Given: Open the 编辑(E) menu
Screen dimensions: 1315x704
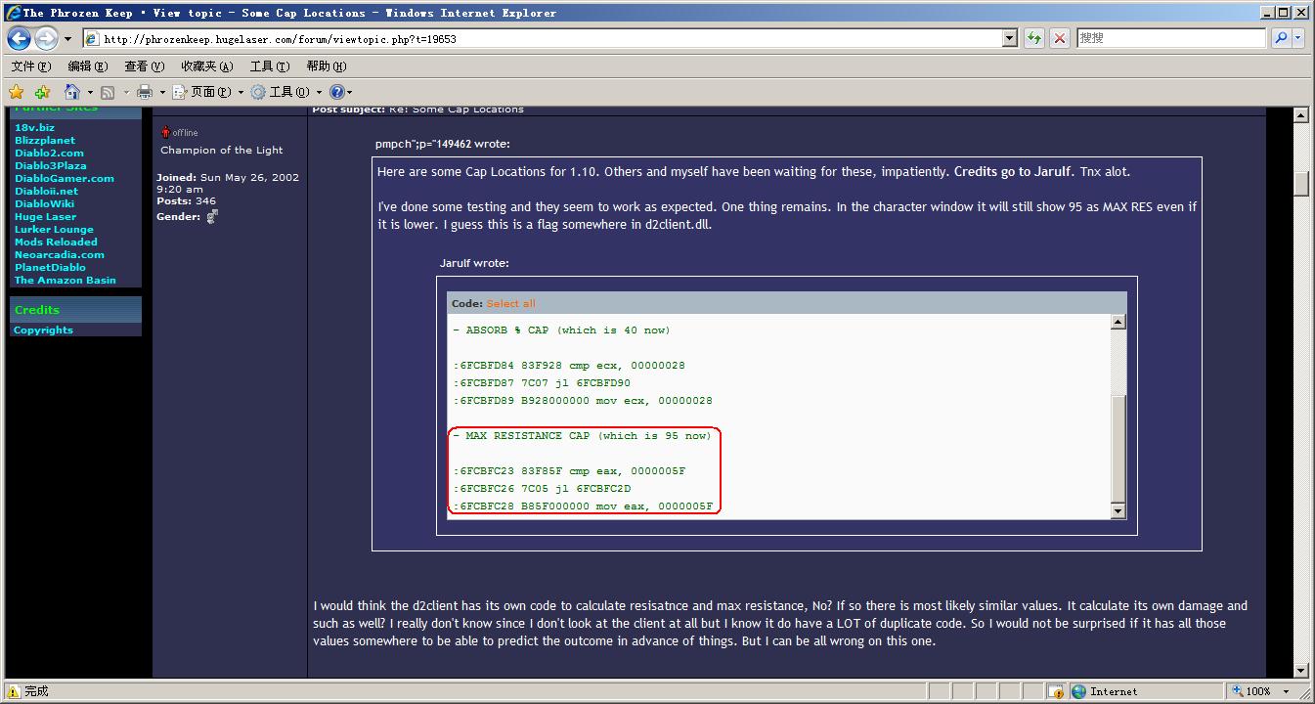Looking at the screenshot, I should [x=87, y=66].
